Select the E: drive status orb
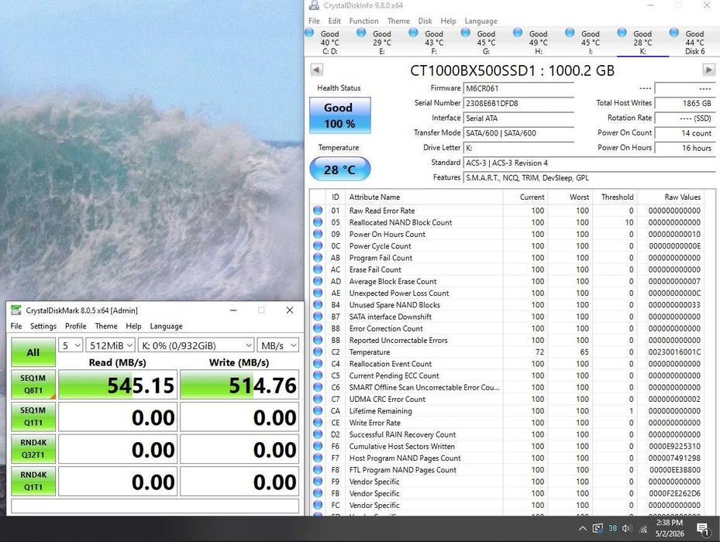The height and width of the screenshot is (542, 720). (x=361, y=33)
